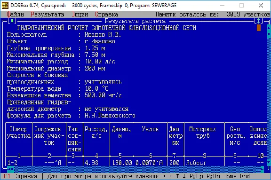Click the Материал труб column header
Viewport: 271px width, 180px height.
click(203, 133)
